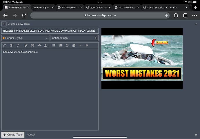Screen dimensions: 200x139
Task: Toggle italic formatting in the editor
Action: pos(18,46)
